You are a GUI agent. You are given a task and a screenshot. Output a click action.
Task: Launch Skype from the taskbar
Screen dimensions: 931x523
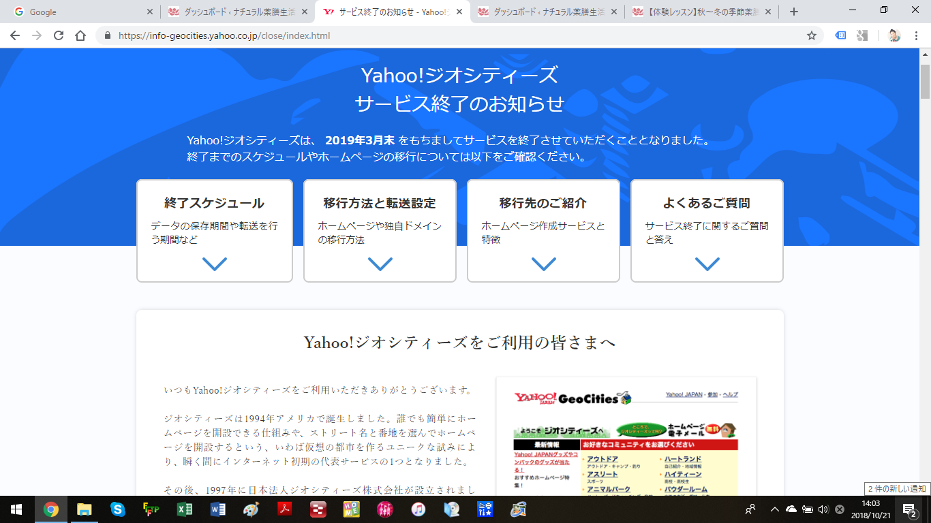pos(117,509)
